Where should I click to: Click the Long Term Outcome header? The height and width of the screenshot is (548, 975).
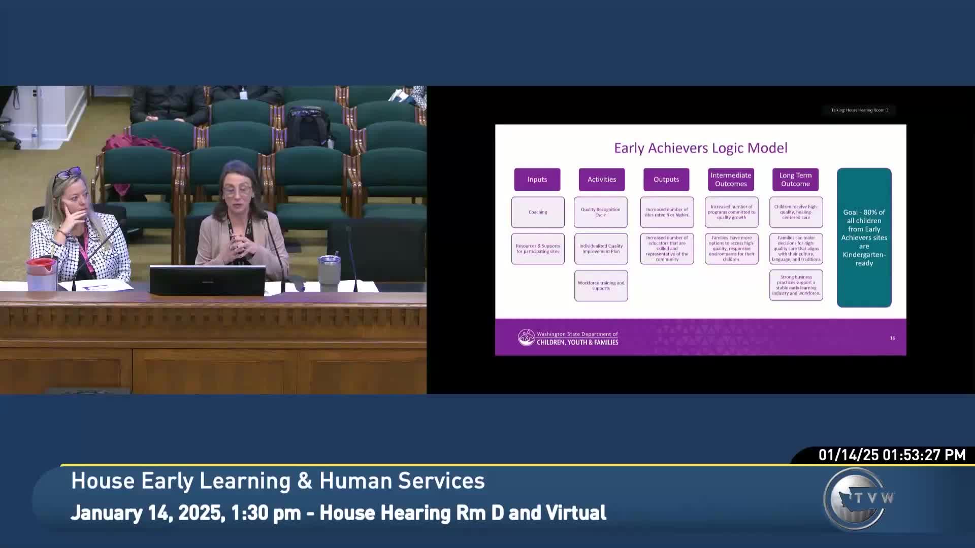click(795, 180)
